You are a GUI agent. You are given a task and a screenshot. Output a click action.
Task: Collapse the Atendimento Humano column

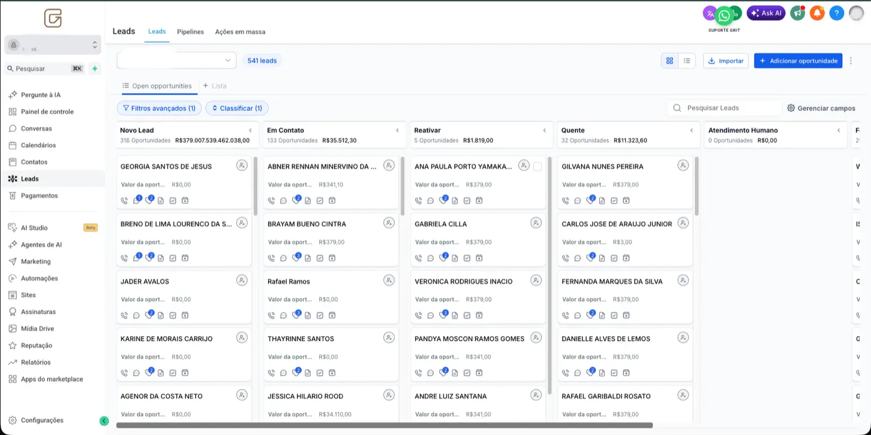point(839,130)
